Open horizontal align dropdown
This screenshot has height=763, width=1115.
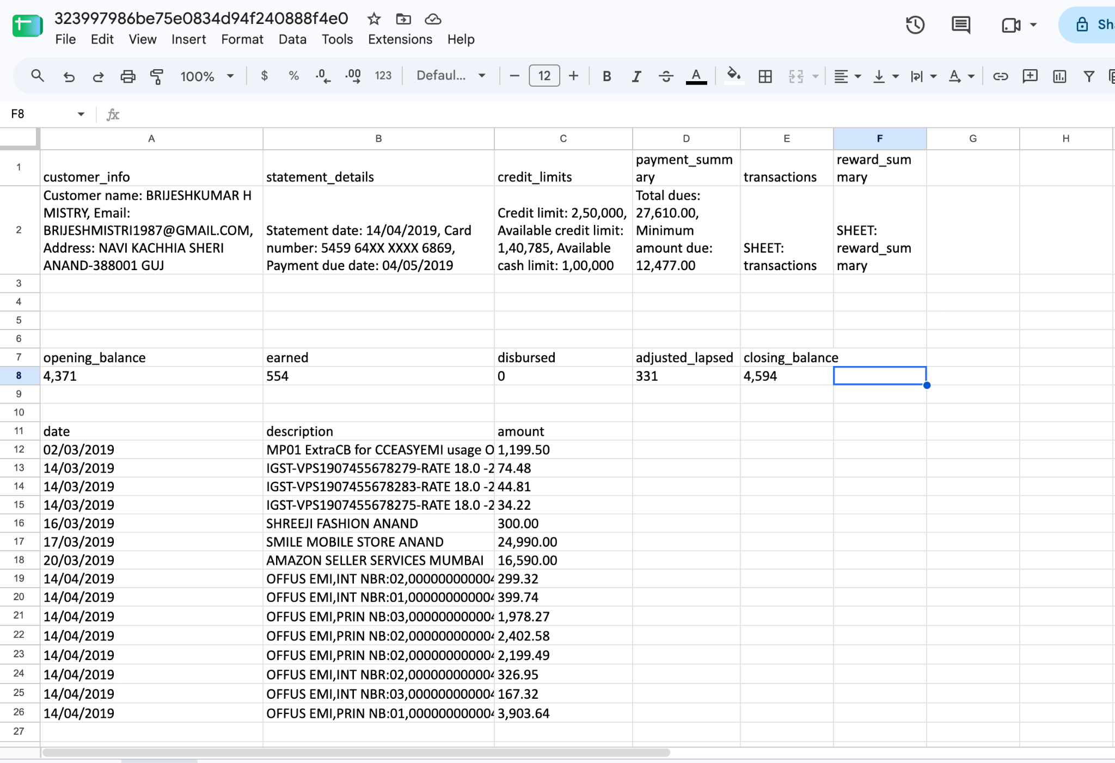pos(847,76)
